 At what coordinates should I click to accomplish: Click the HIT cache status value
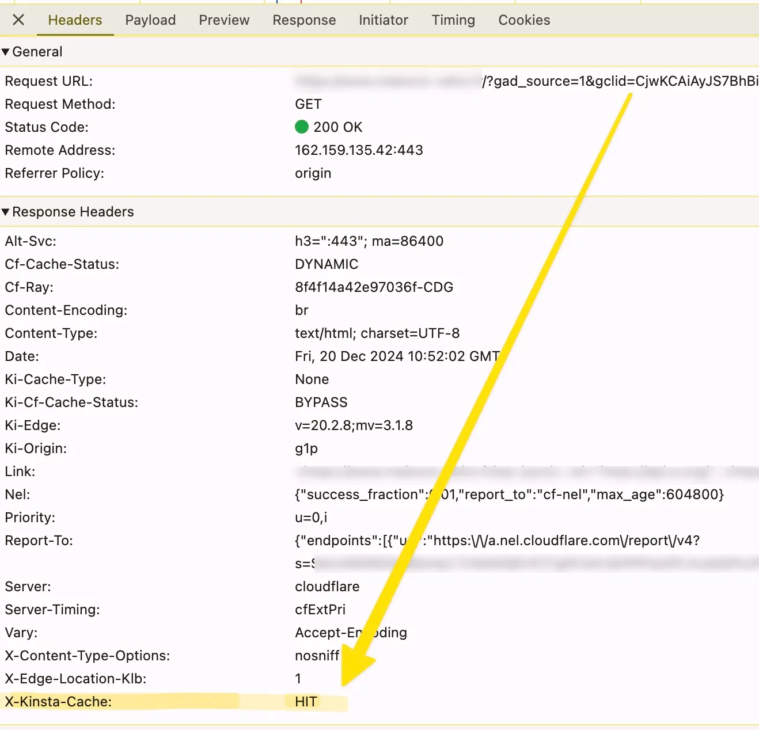[x=305, y=702]
